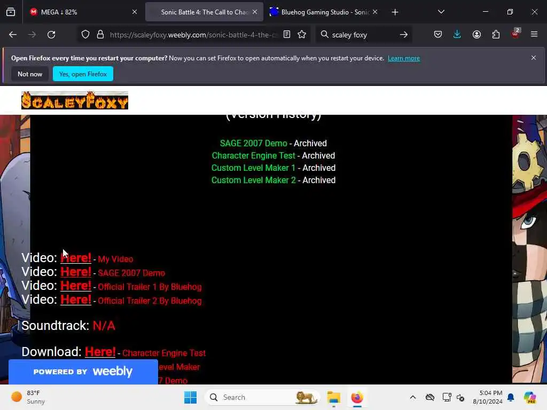Click the search magnifier icon in search box
The image size is (547, 410).
[324, 35]
